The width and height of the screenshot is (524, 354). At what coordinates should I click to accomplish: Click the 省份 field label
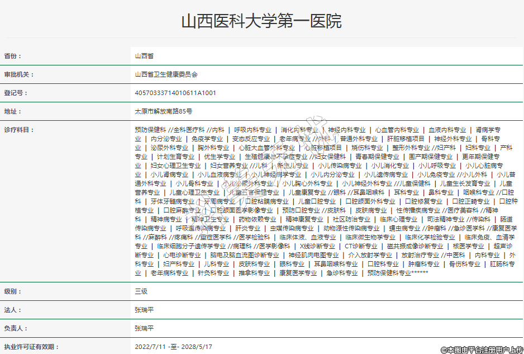[13, 56]
